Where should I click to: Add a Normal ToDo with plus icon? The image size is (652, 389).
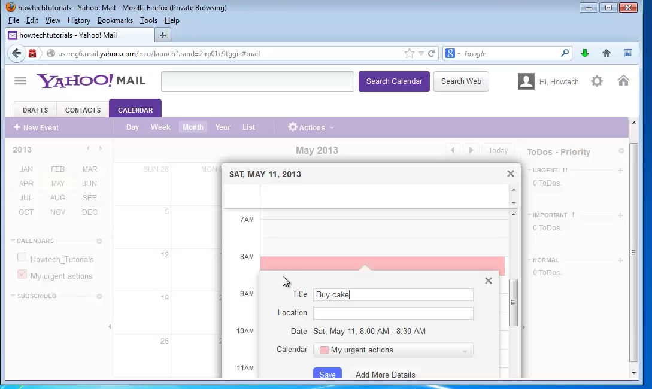(x=620, y=260)
